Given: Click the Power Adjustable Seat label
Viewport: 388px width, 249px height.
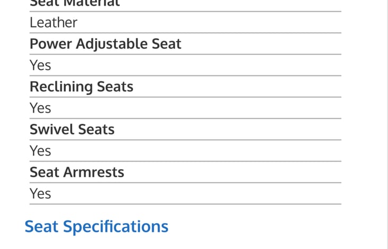Looking at the screenshot, I should 105,44.
